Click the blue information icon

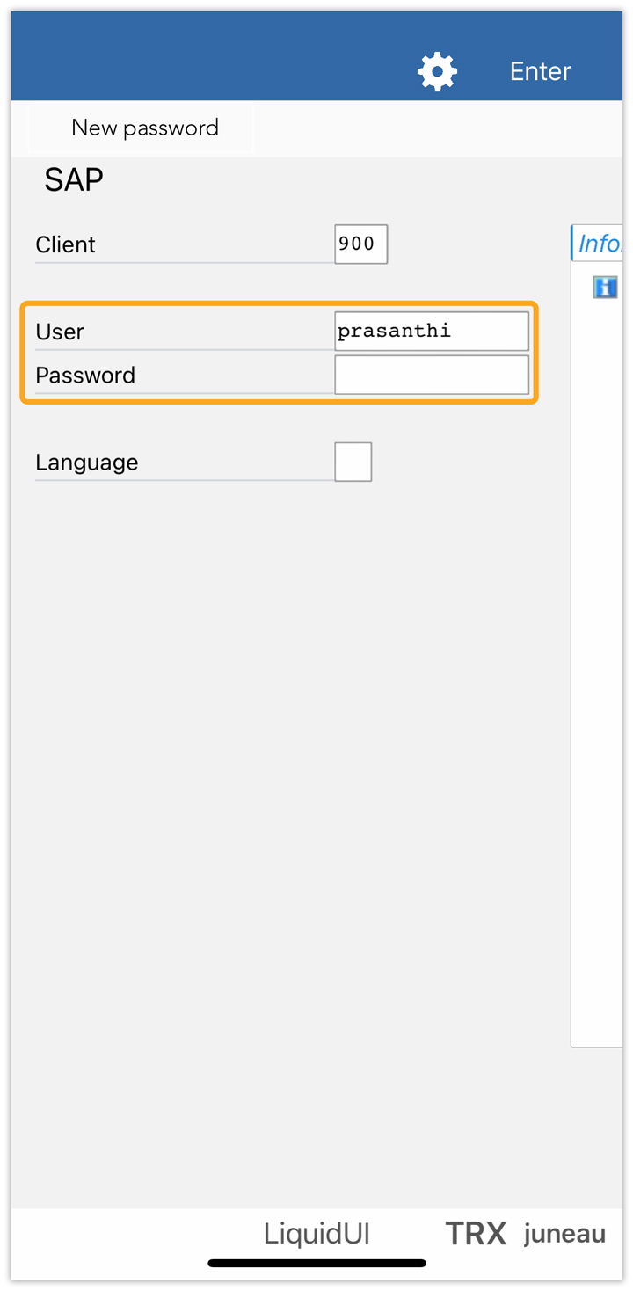pos(605,287)
